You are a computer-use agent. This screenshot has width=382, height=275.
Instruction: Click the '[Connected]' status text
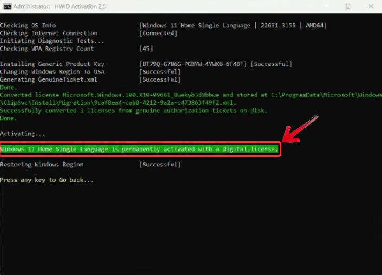coord(158,33)
